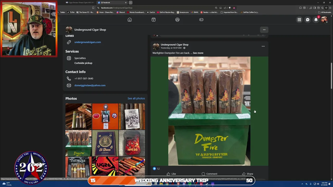Open All Bookmarks folder
This screenshot has height=187, width=333.
pos(324,12)
